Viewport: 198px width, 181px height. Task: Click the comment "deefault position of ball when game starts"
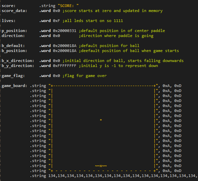coord(129,51)
